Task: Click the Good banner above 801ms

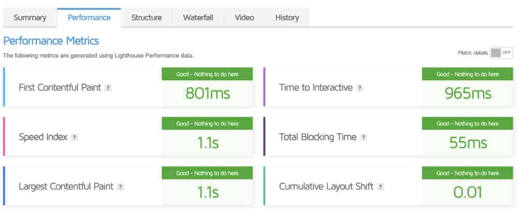Action: [207, 74]
